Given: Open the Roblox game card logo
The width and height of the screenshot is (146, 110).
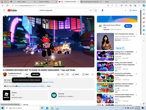Looking at the screenshot, I should [6, 95].
